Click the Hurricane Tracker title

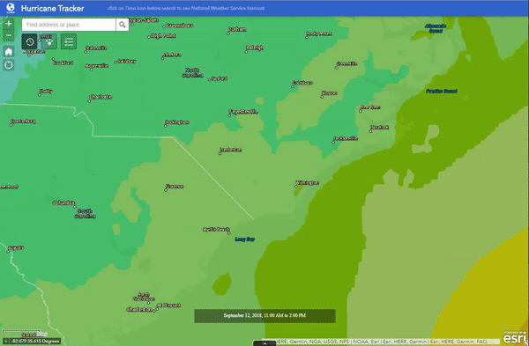tap(52, 8)
